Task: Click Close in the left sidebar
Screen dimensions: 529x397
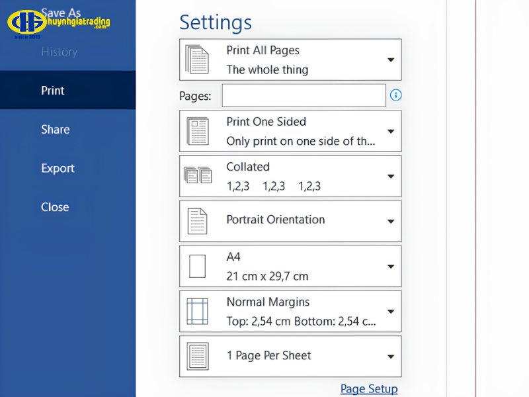Action: 55,207
